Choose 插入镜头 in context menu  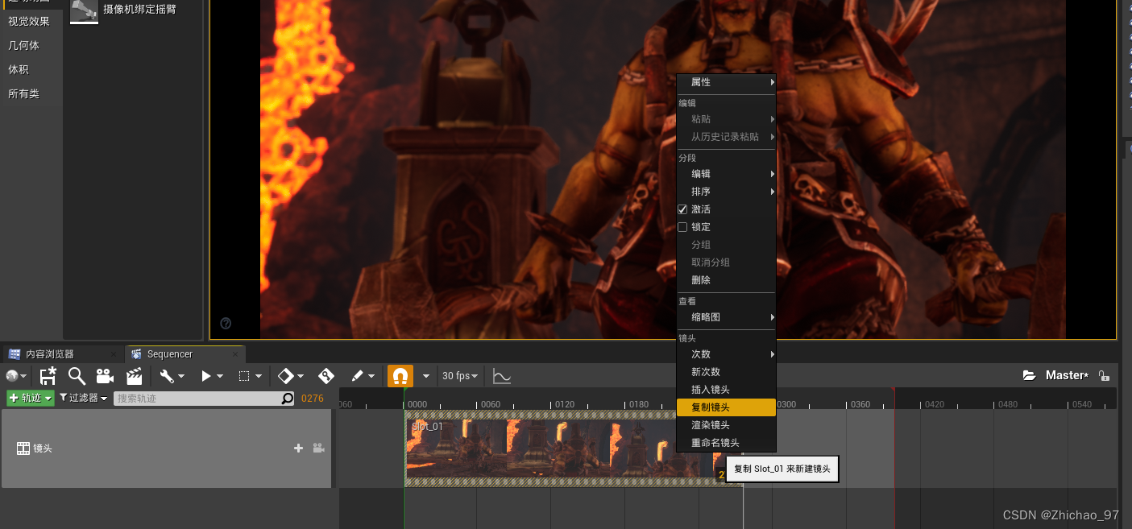tap(726, 390)
